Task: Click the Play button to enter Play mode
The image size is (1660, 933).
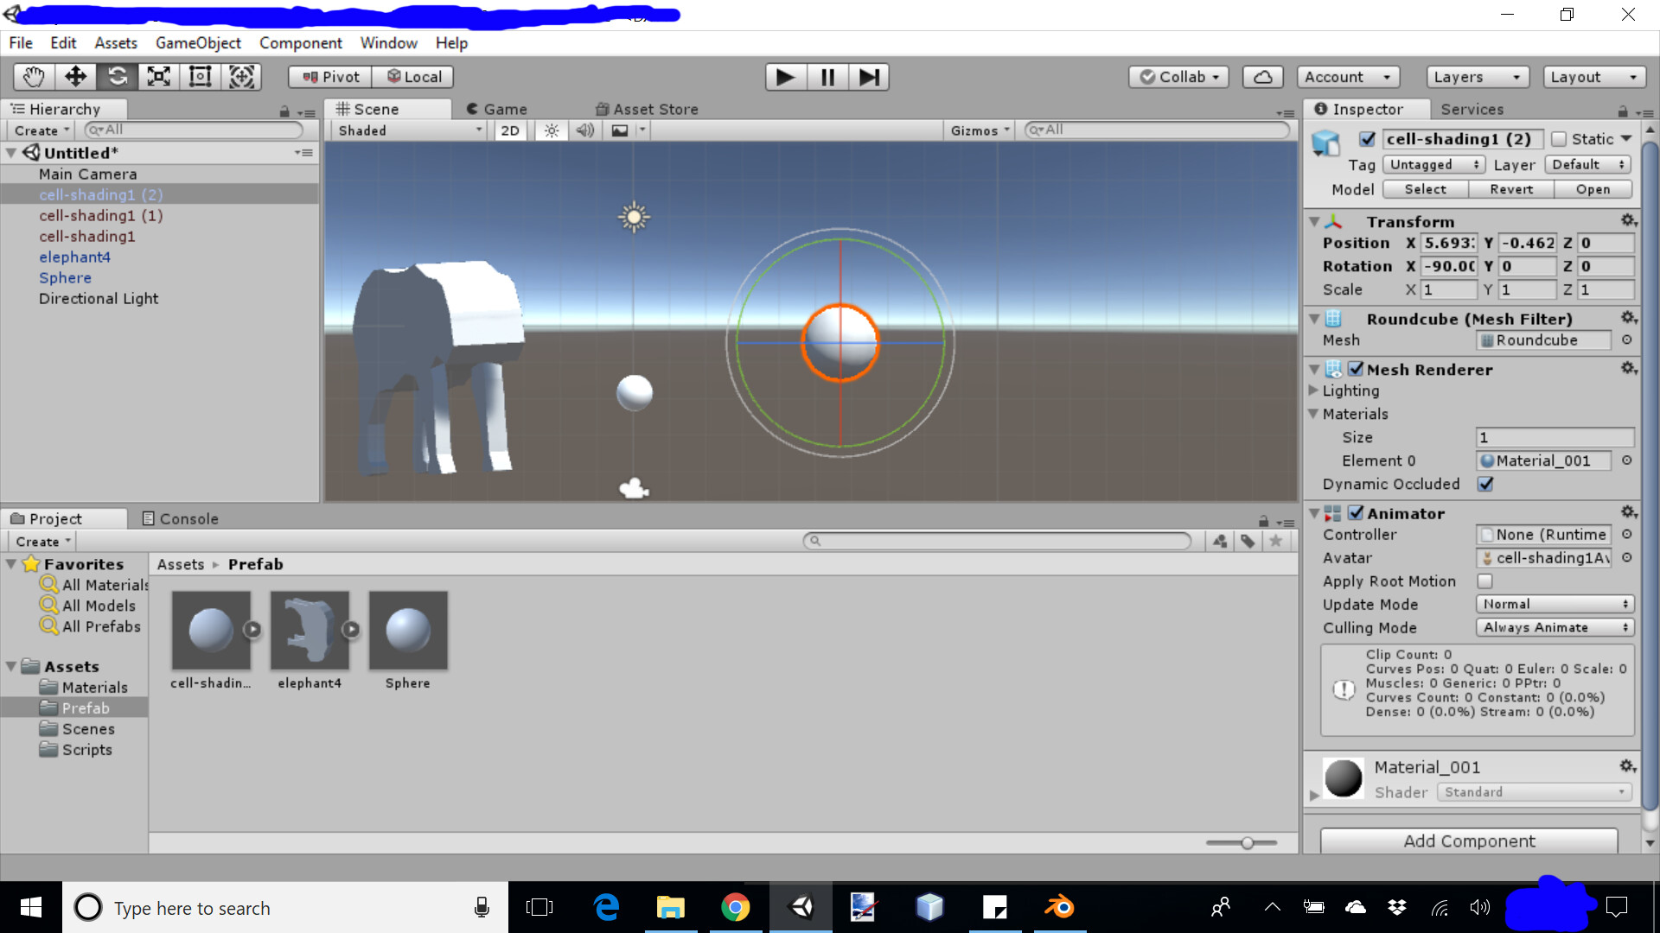Action: click(785, 76)
